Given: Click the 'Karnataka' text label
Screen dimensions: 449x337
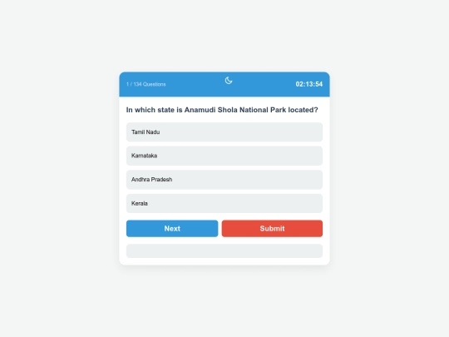Looking at the screenshot, I should (144, 156).
